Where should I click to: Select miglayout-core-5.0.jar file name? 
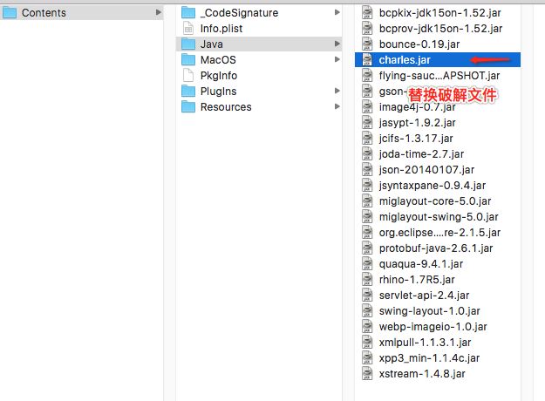[x=435, y=200]
